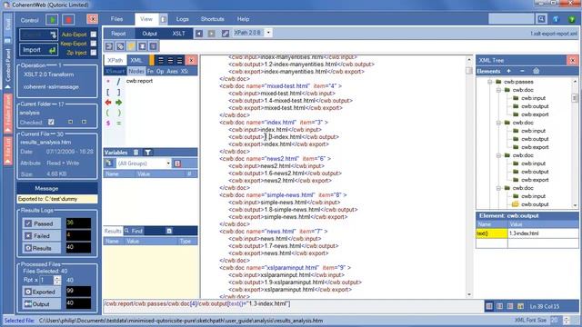Enable Auto-Export checkbox
This screenshot has height=327, width=582.
point(94,35)
